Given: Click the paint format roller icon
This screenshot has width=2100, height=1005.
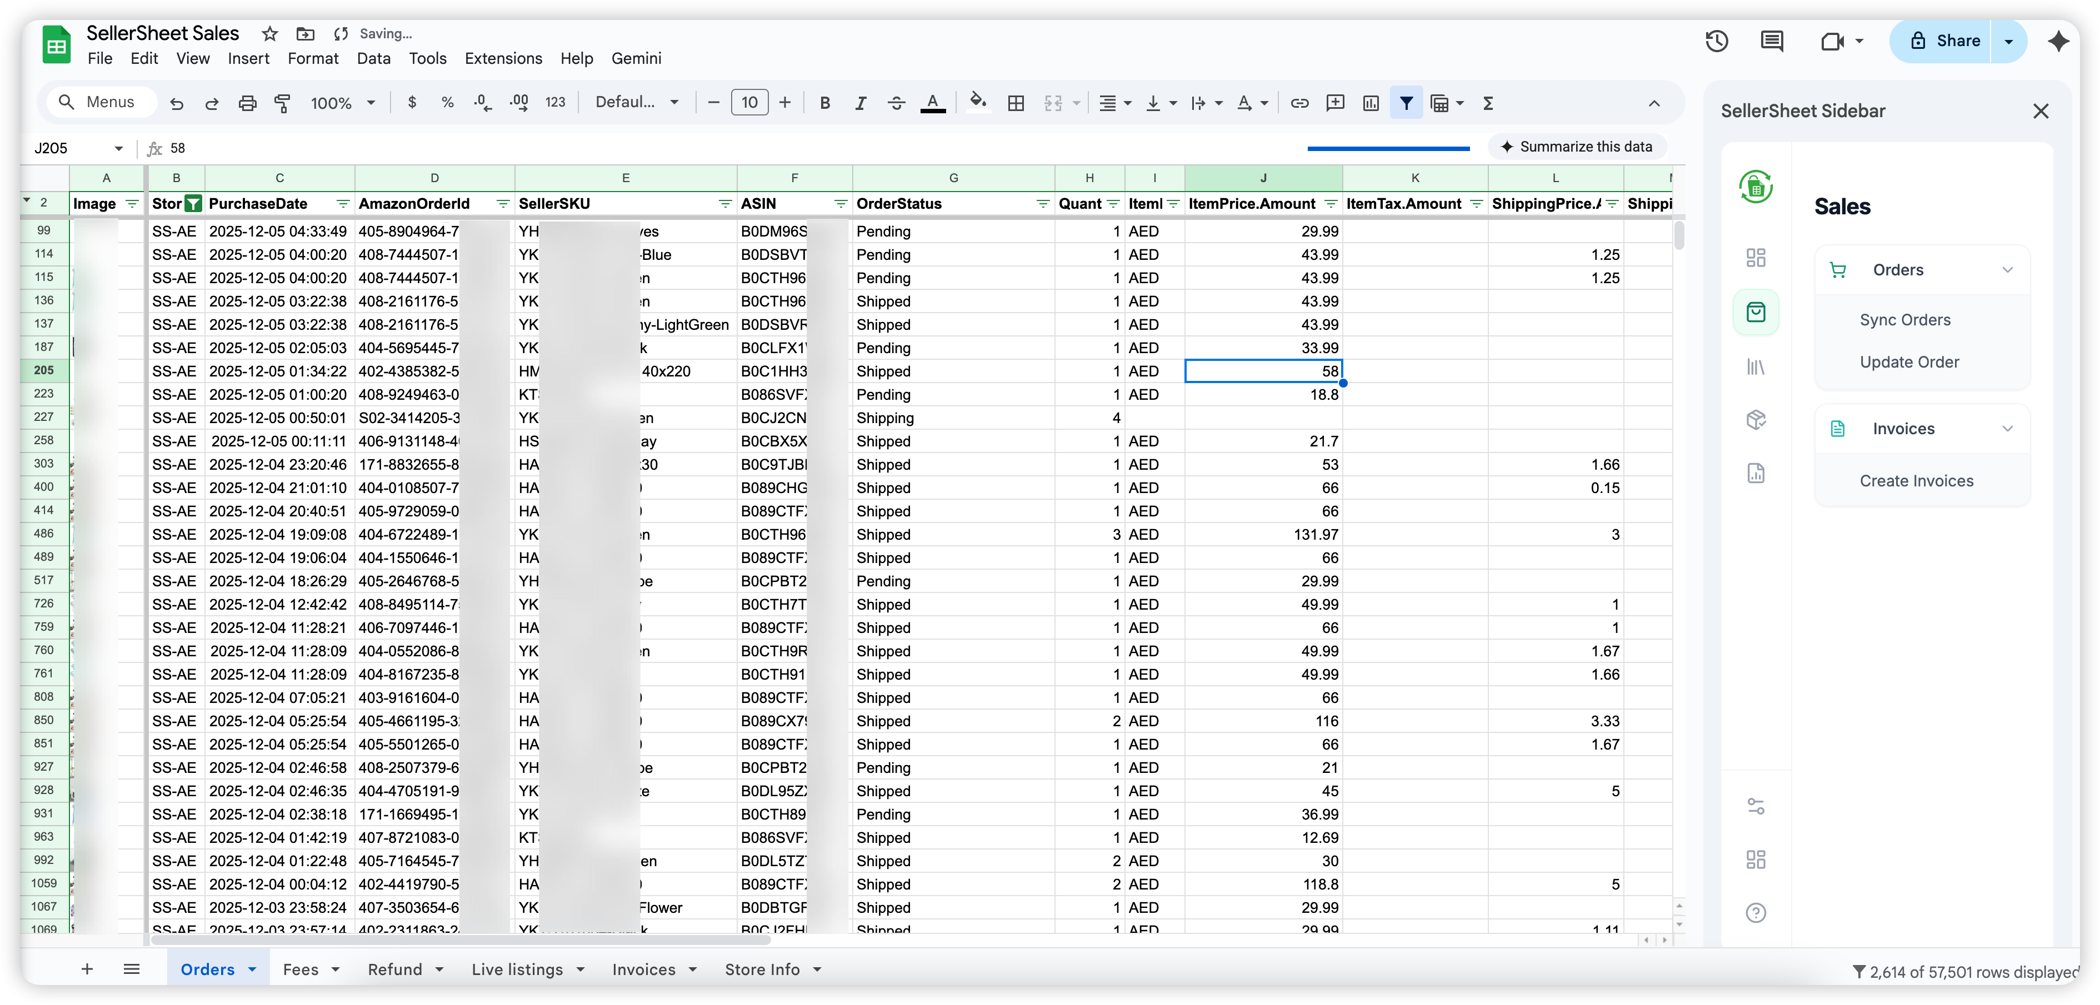Looking at the screenshot, I should tap(282, 103).
